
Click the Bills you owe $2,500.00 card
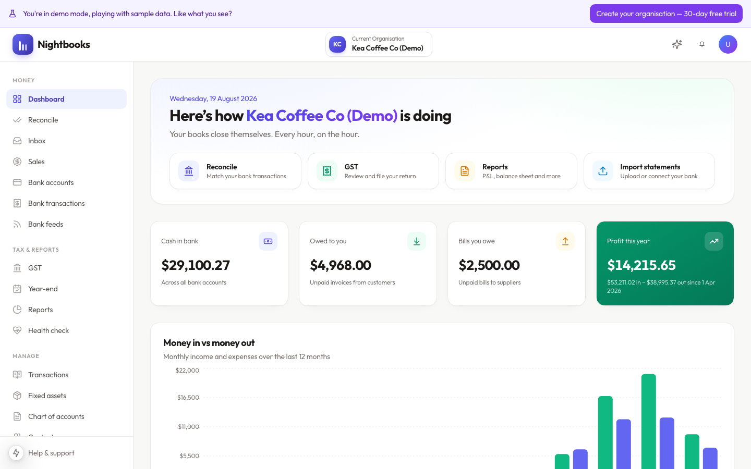[x=516, y=264]
